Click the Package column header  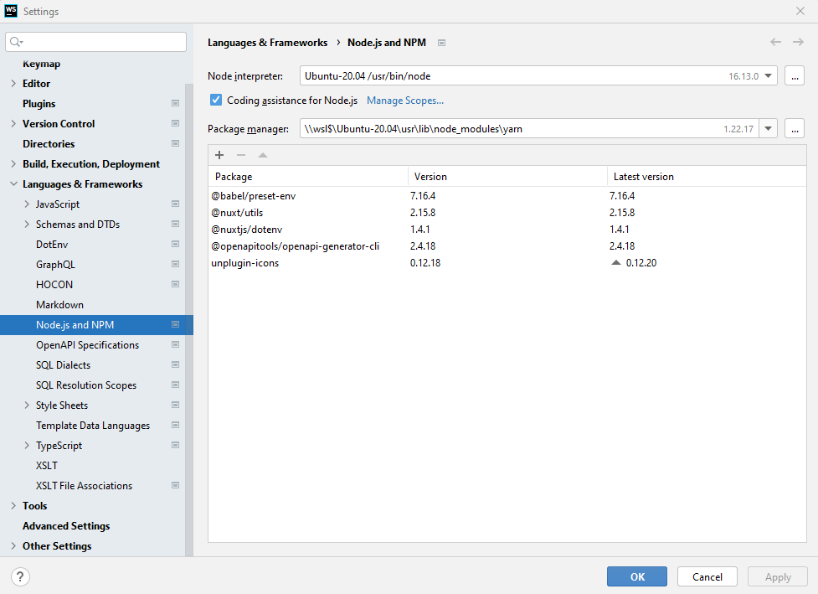(308, 177)
